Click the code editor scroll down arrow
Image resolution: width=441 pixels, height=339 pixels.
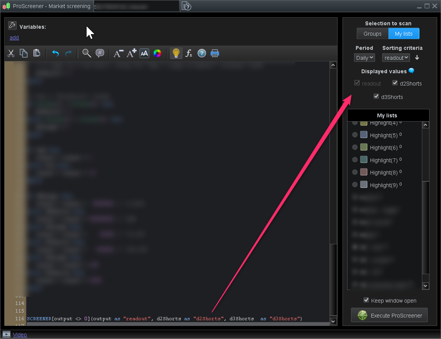click(x=333, y=321)
